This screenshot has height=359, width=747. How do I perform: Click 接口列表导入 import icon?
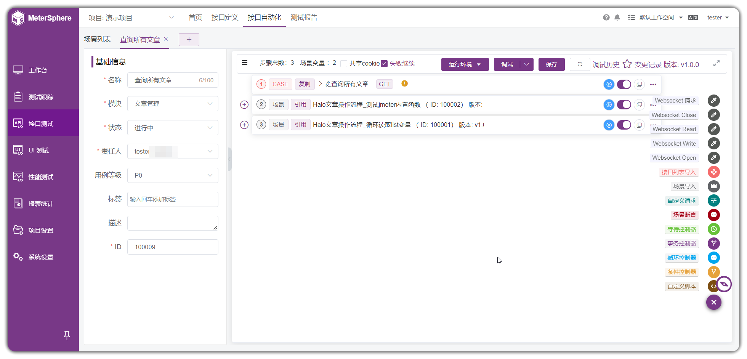[713, 172]
